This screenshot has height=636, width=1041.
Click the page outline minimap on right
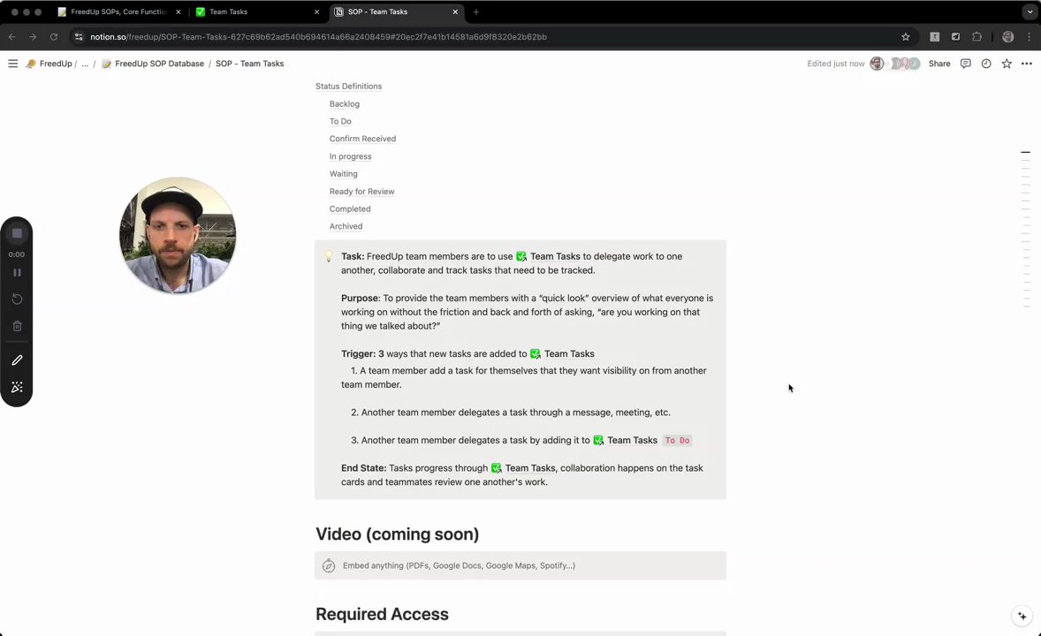tap(1026, 229)
